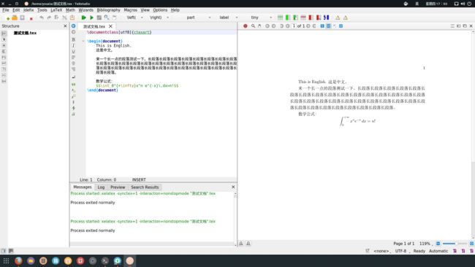
Task: Switch to the Log tab
Action: 101,187
